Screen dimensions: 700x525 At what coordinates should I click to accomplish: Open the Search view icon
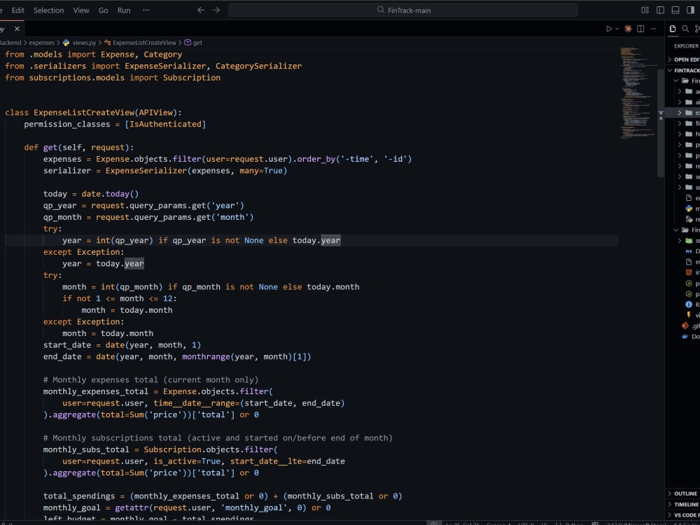685,29
